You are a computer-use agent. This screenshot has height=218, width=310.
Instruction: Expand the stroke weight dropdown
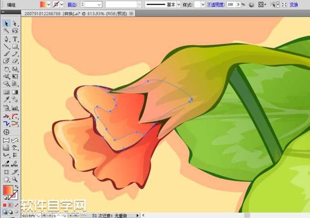[x=99, y=4]
